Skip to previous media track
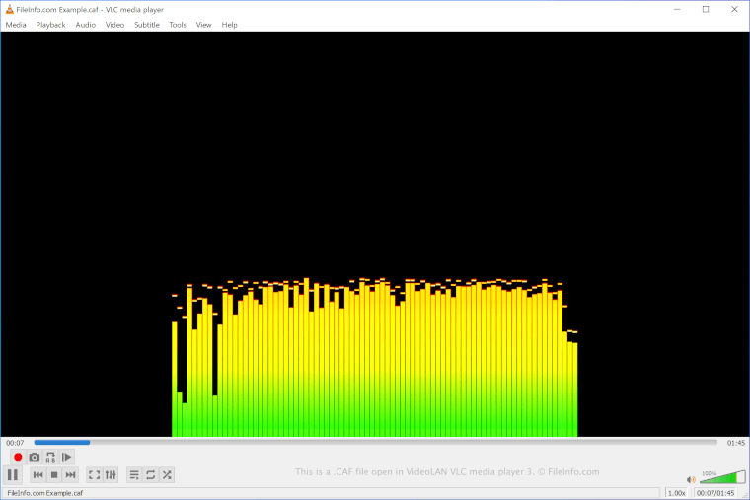This screenshot has height=500, width=750. [37, 475]
